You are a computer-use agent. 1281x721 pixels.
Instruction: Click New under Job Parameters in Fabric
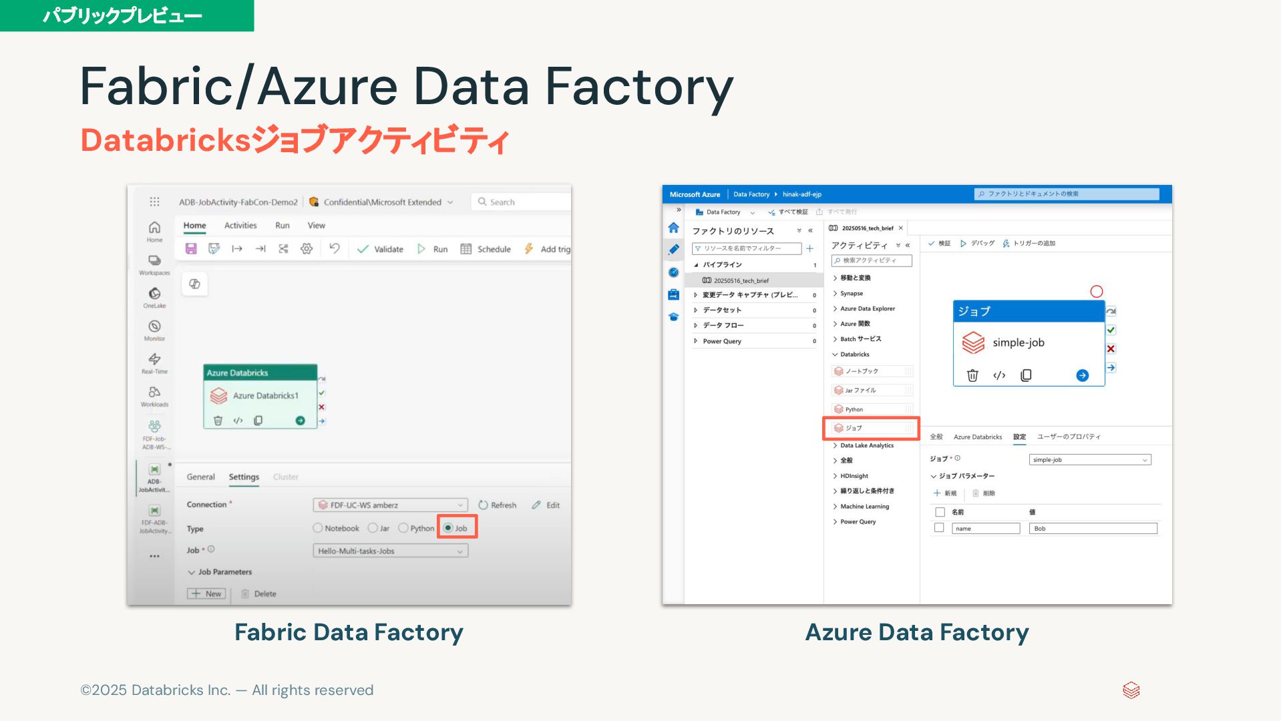(x=206, y=593)
